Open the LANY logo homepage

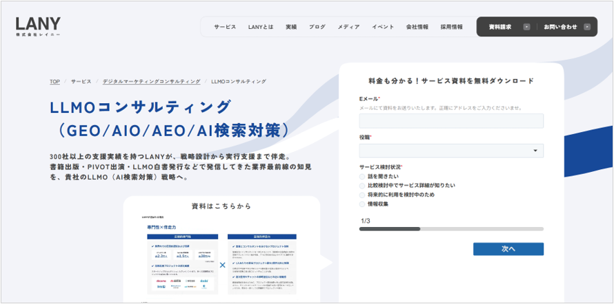coord(38,27)
